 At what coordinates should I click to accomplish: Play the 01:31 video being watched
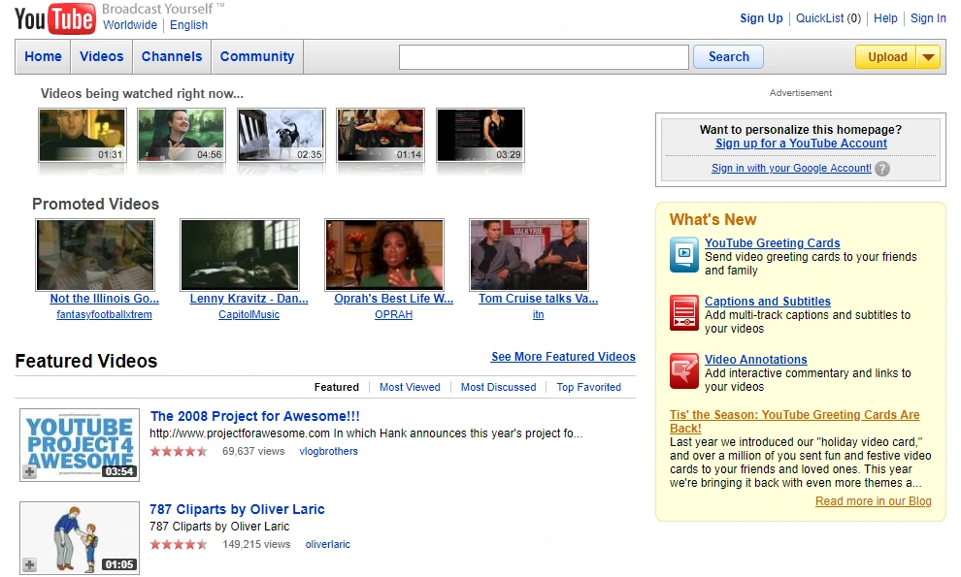point(83,136)
